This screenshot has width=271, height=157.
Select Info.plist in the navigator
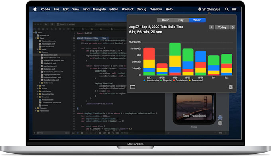[x=45, y=105]
